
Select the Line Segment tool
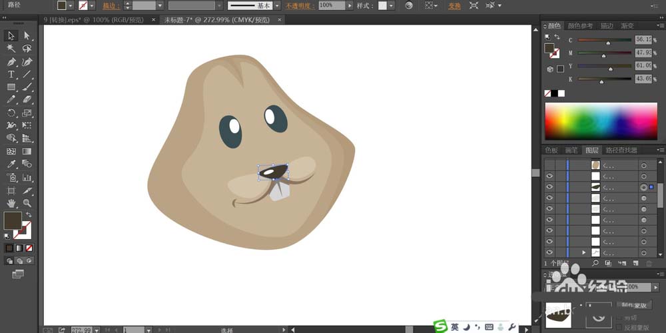(27, 75)
